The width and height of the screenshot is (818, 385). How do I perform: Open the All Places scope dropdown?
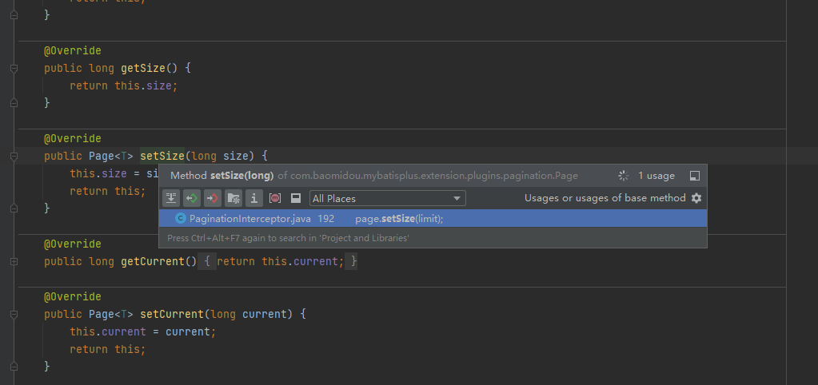(388, 198)
